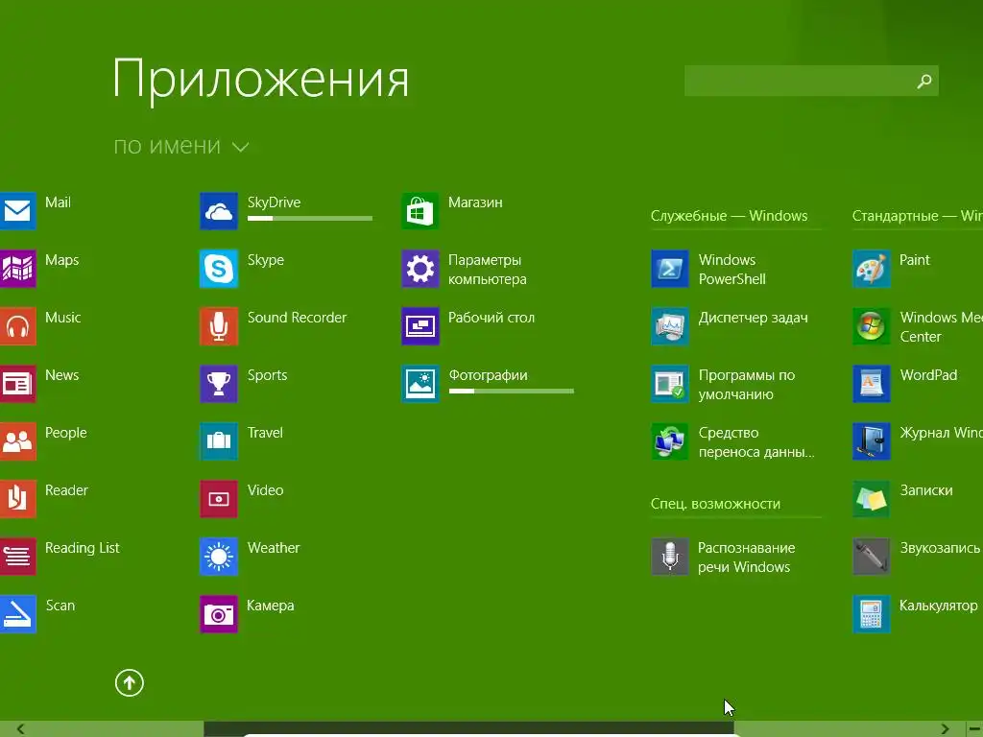983x737 pixels.
Task: Launch the WordPad icon
Action: click(x=872, y=384)
